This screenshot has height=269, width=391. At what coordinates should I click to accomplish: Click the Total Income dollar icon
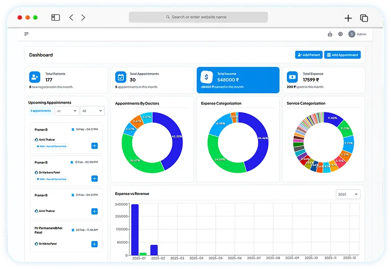(206, 77)
